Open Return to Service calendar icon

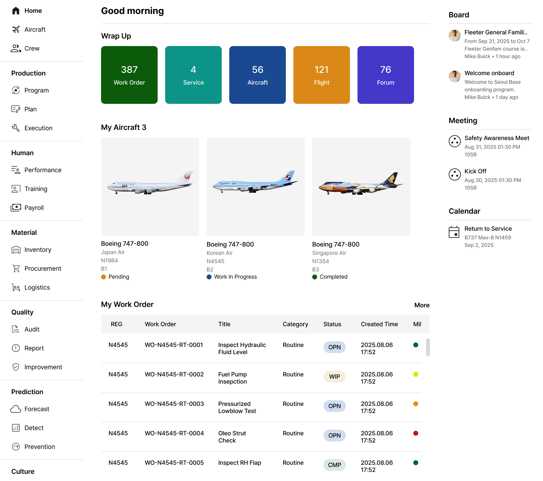click(x=454, y=232)
